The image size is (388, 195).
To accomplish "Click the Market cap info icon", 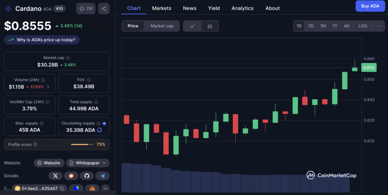I will 68,58.
